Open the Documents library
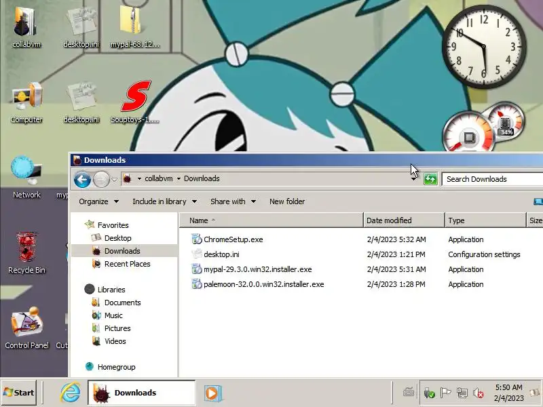543x407 pixels. click(x=123, y=303)
